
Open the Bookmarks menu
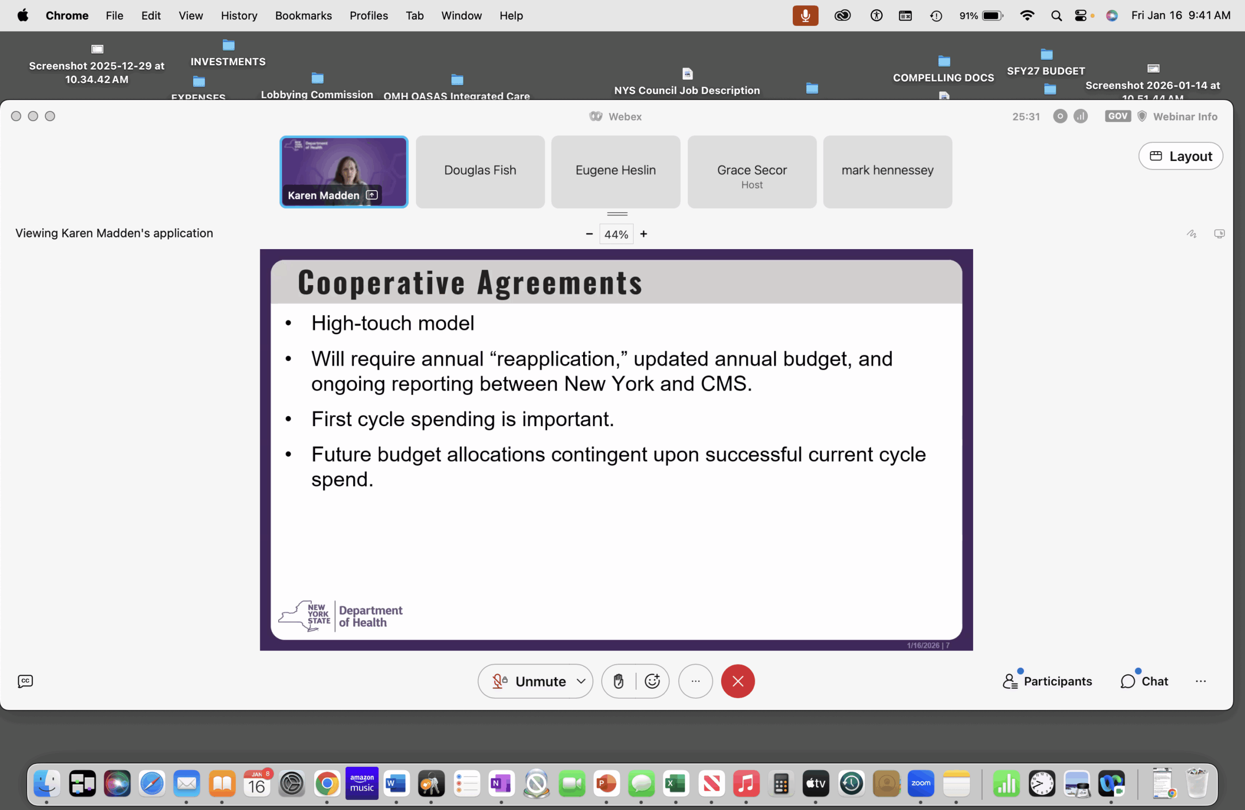click(x=303, y=16)
